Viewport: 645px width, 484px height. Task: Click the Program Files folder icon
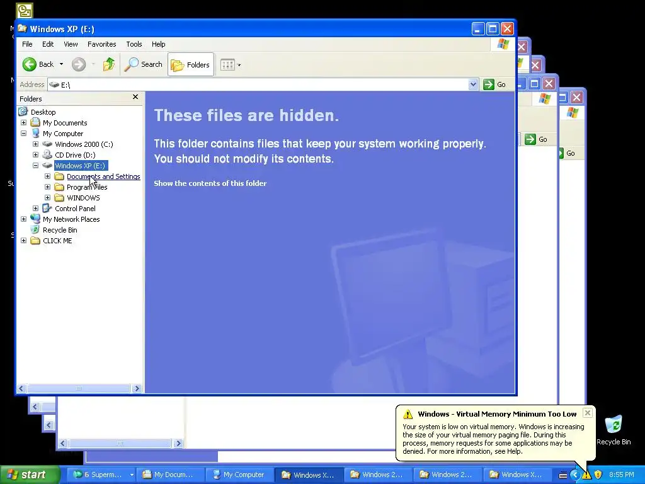click(59, 187)
